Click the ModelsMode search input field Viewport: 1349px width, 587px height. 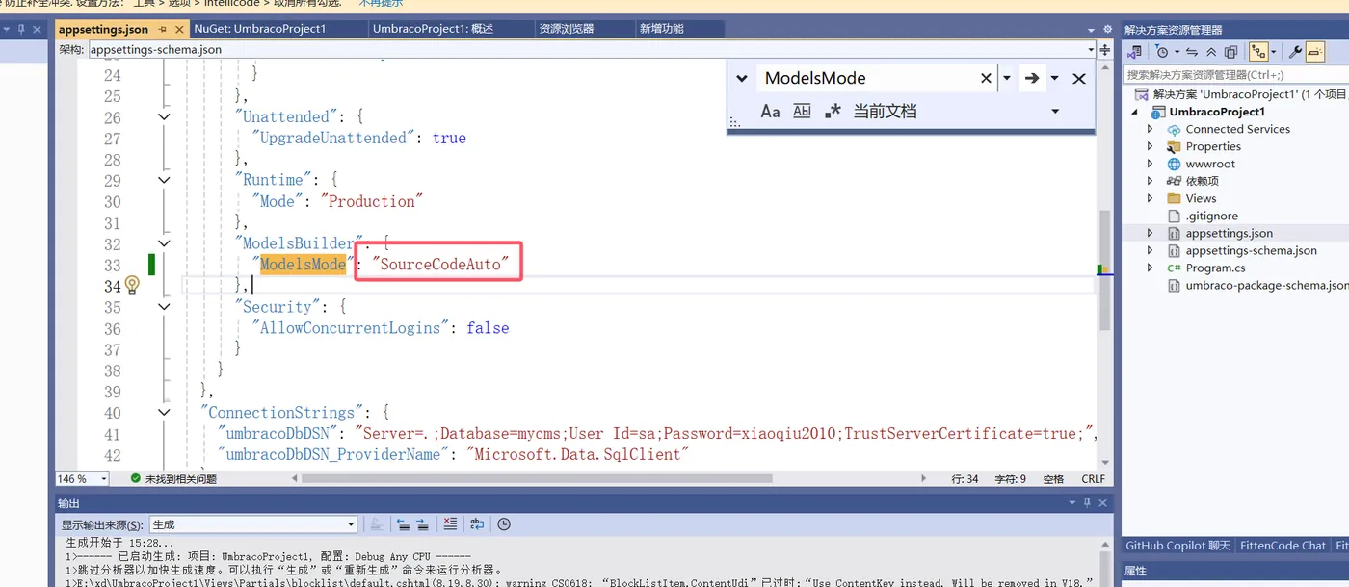(867, 78)
